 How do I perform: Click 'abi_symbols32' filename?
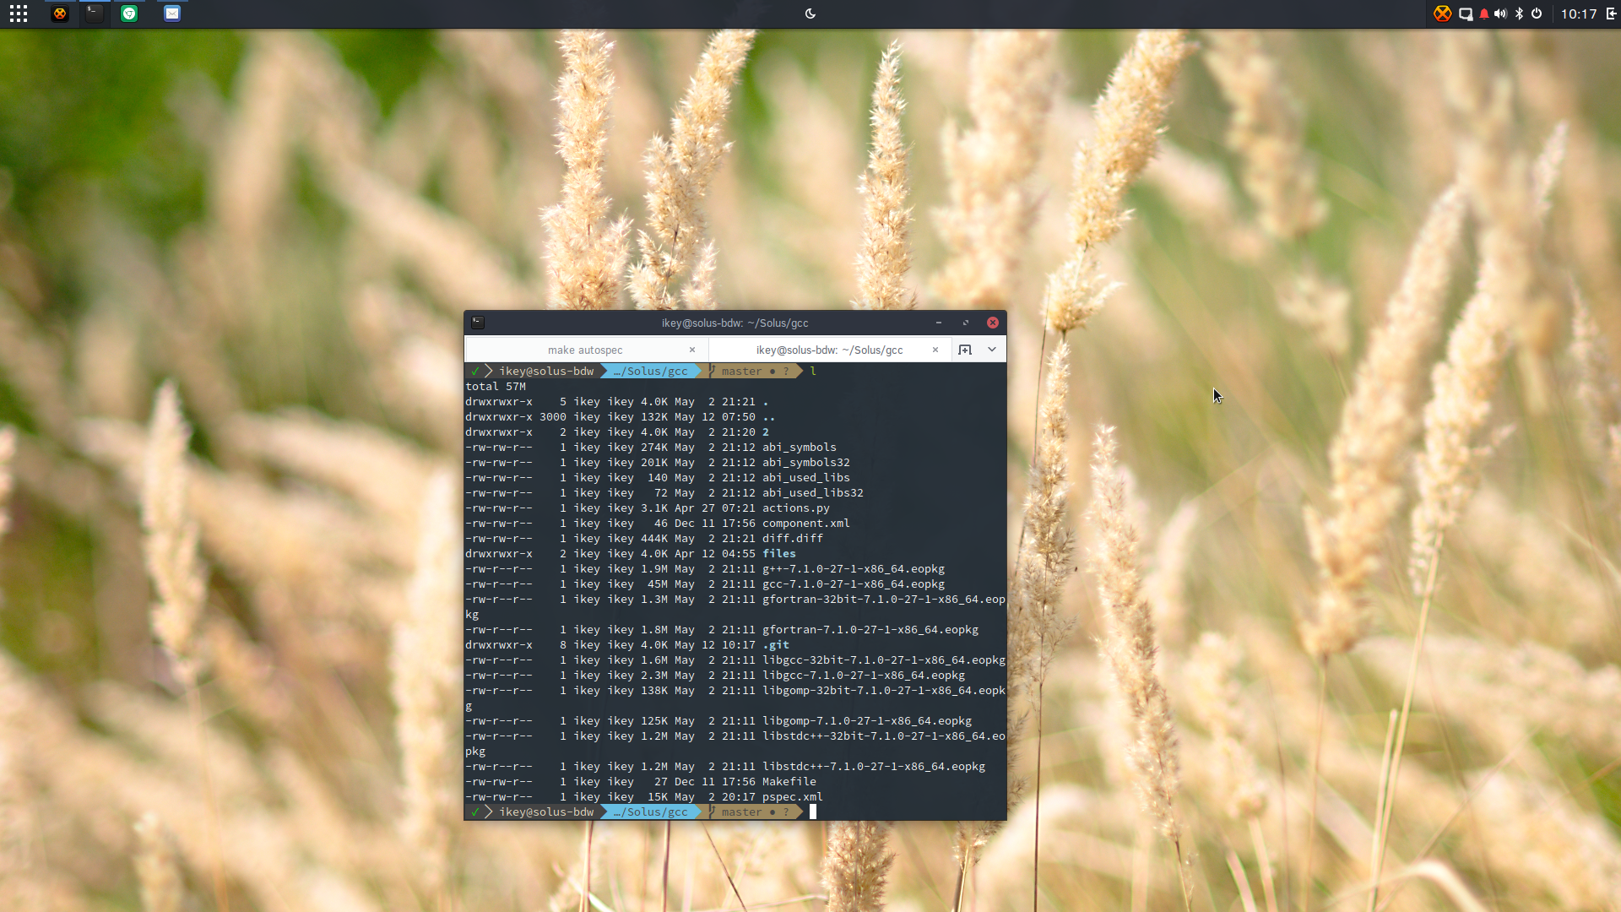tap(806, 463)
